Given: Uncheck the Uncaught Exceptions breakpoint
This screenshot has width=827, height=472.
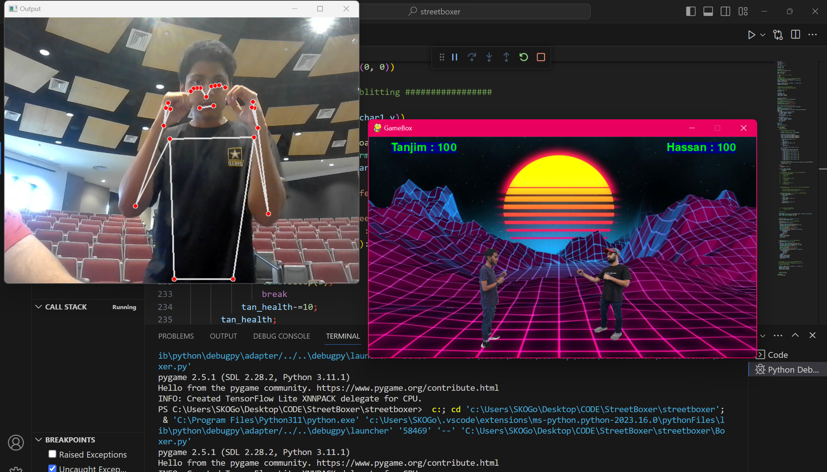Looking at the screenshot, I should 52,468.
